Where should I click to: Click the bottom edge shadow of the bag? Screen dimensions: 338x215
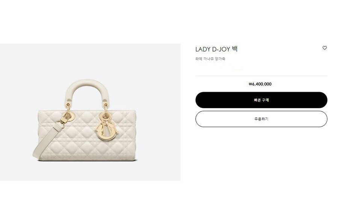click(x=87, y=160)
